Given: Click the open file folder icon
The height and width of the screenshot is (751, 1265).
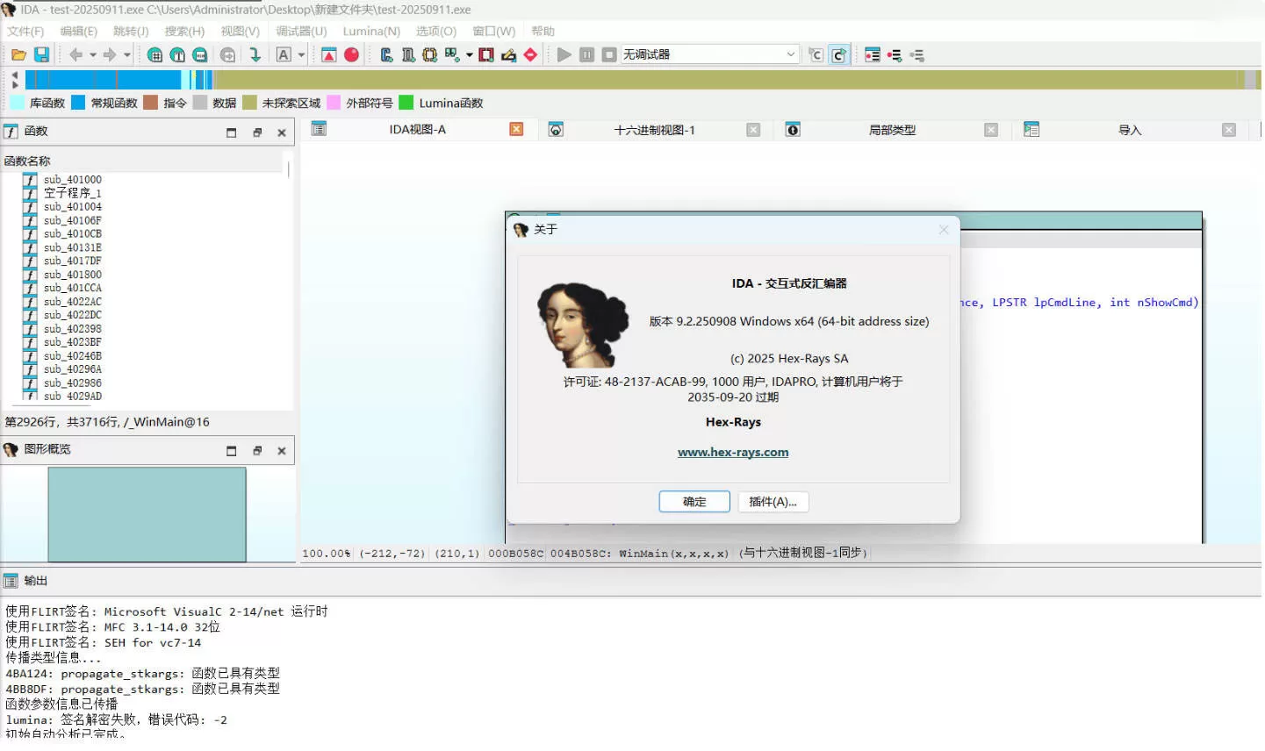Looking at the screenshot, I should 18,54.
